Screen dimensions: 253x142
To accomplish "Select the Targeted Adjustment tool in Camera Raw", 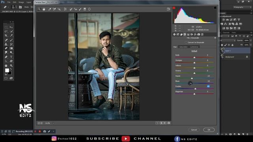I will (59, 9).
